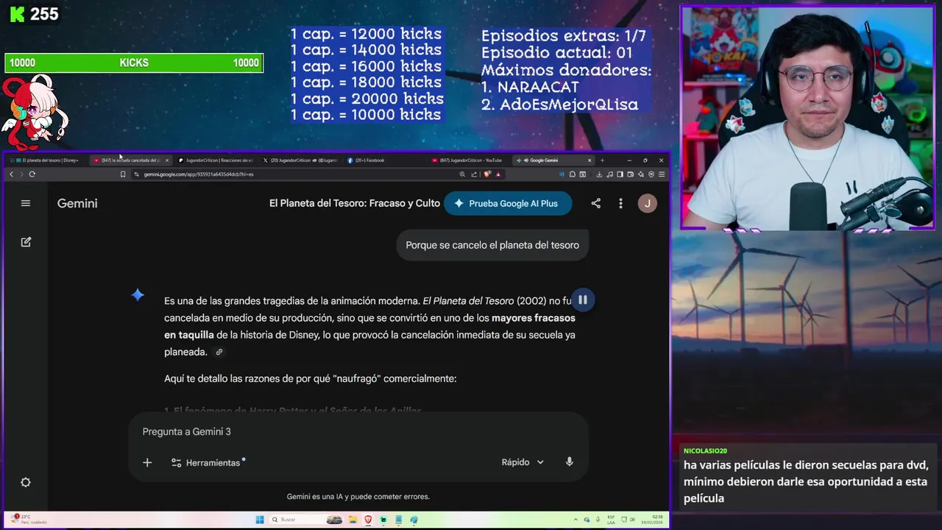Click the zoom magnifier icon in the address bar
This screenshot has width=942, height=530.
click(x=462, y=174)
